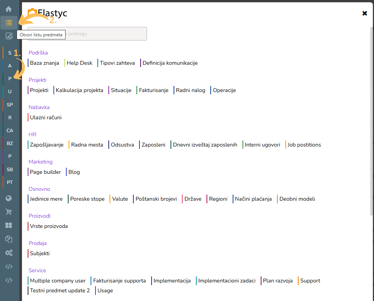The width and height of the screenshot is (374, 301).
Task: Click the home icon in sidebar
Action: coord(9,9)
